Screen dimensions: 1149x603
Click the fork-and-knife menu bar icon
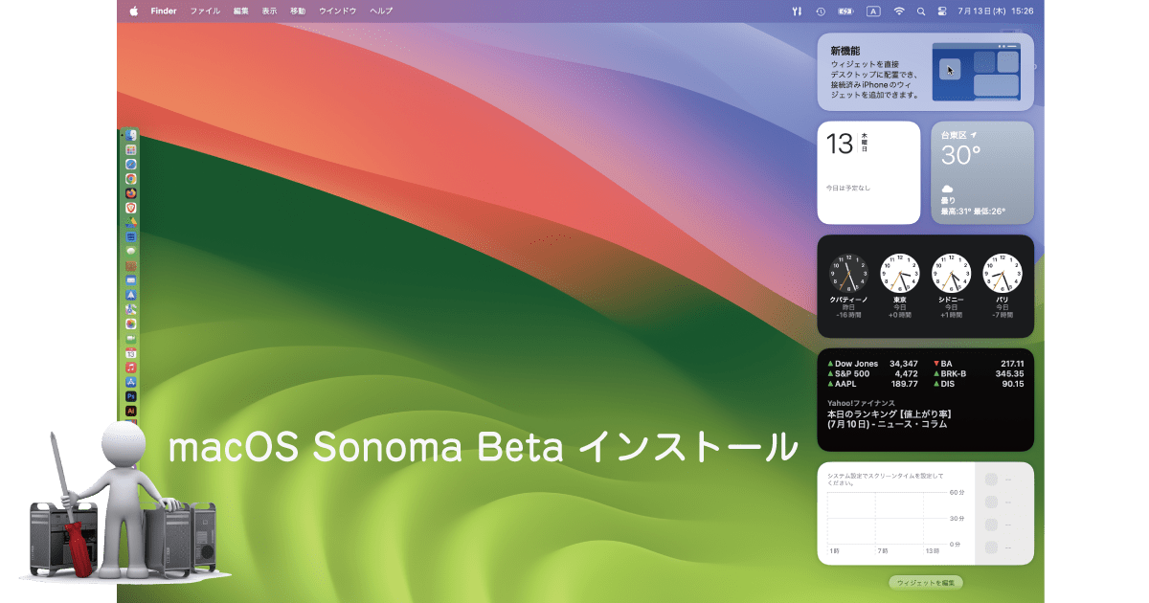point(796,11)
